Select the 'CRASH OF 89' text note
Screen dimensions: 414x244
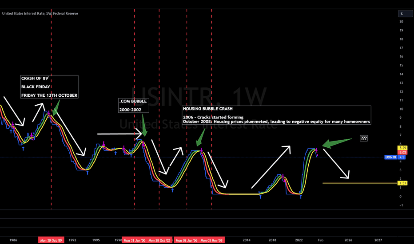pos(49,87)
